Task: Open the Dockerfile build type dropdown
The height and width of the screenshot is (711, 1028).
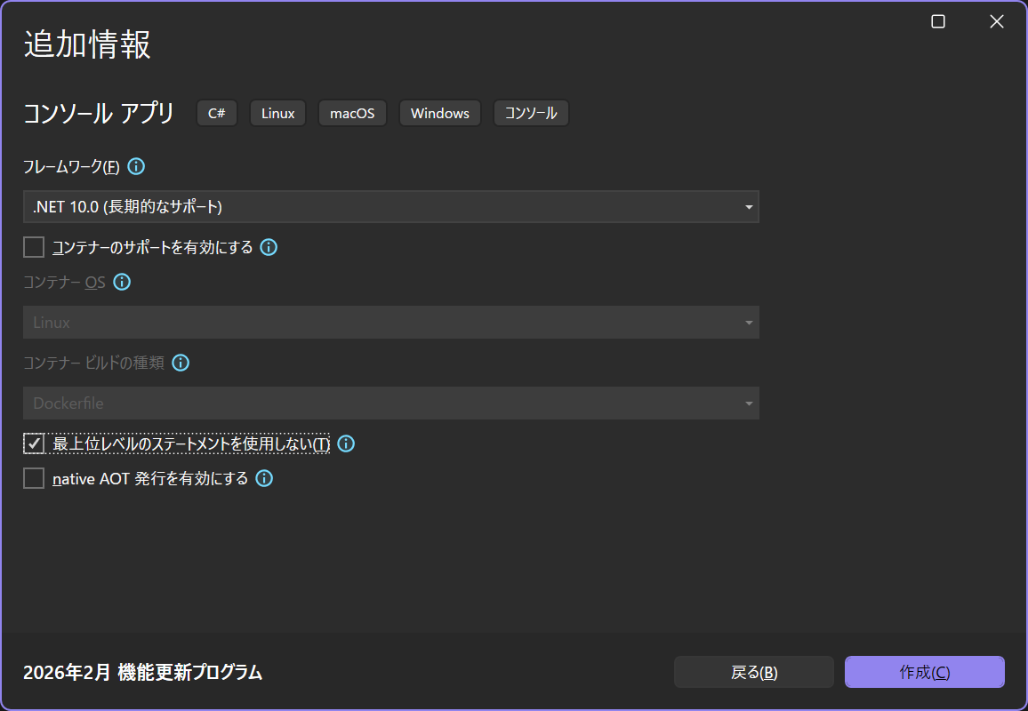Action: (x=391, y=403)
